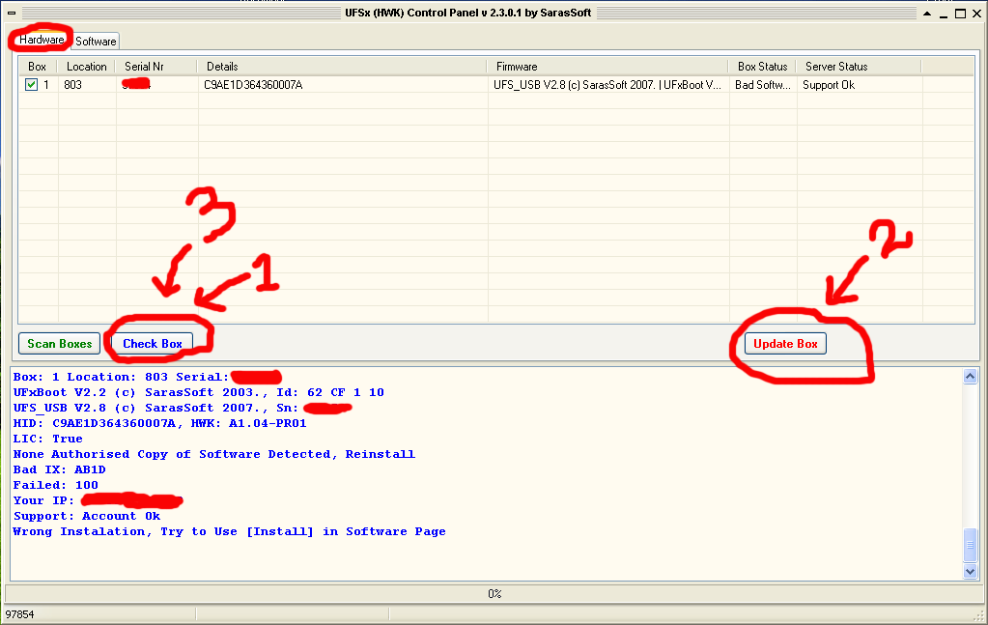
Task: Click the Serial Nr column header
Action: coord(156,66)
